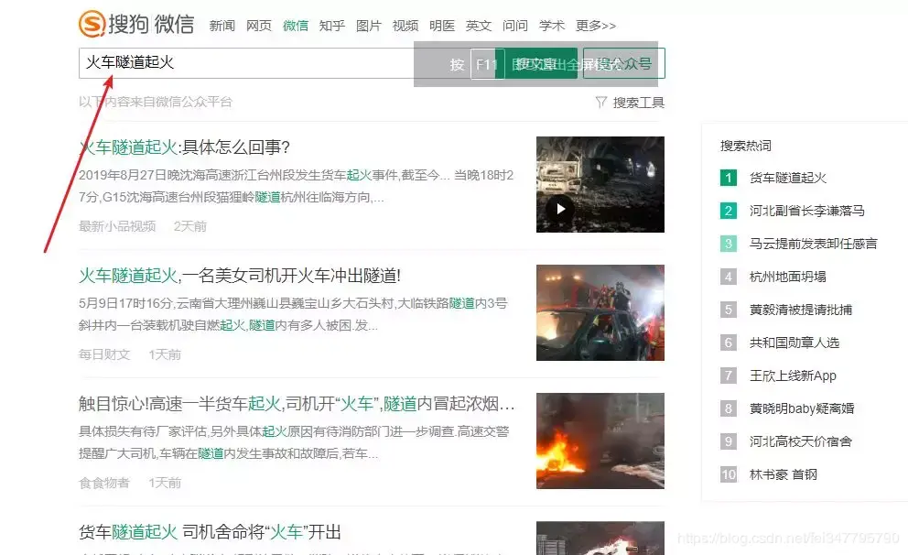This screenshot has width=908, height=555.
Task: Open the 学术 search category
Action: pos(551,26)
